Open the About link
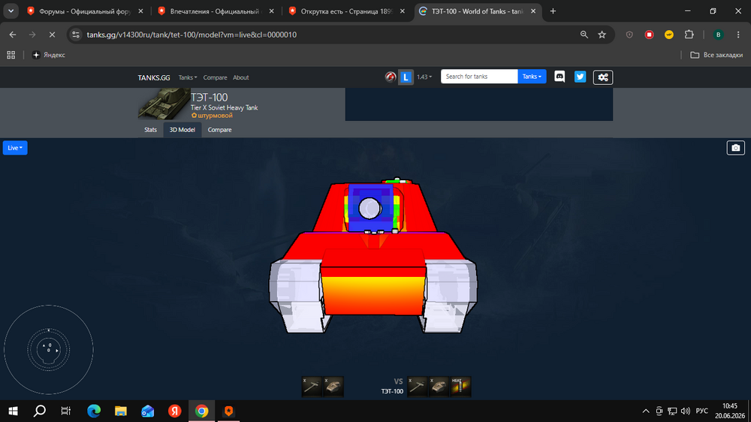This screenshot has height=422, width=751. (240, 77)
